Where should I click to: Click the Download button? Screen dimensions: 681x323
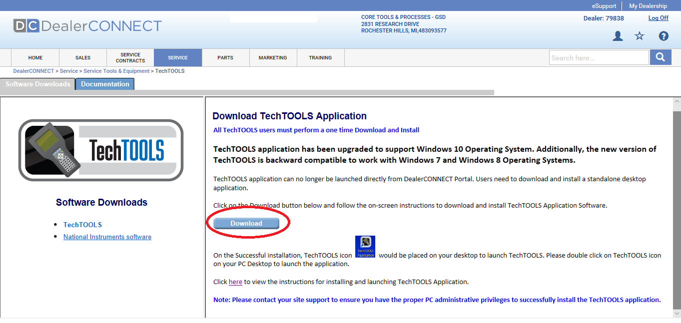pos(247,223)
